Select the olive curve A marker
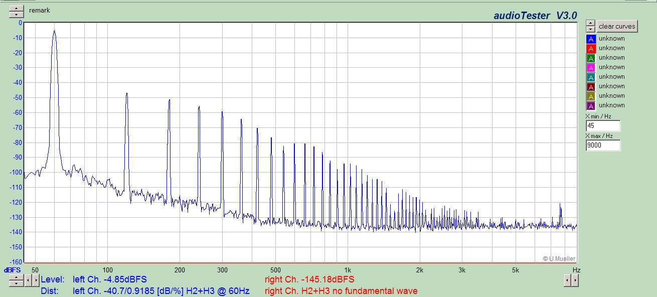657x297 pixels. pos(591,96)
